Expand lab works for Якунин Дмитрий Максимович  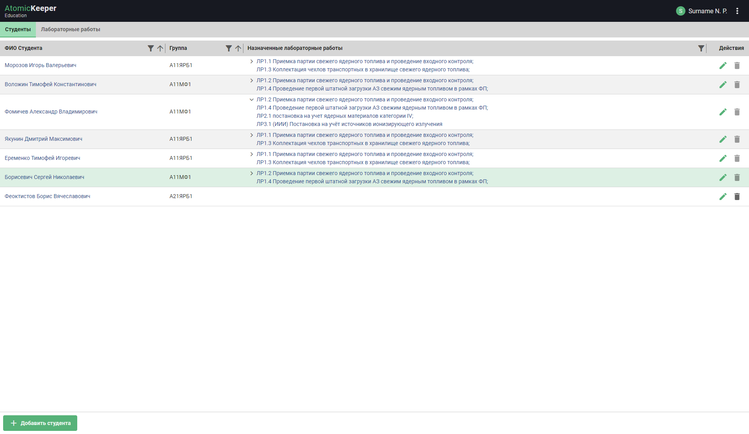click(252, 135)
